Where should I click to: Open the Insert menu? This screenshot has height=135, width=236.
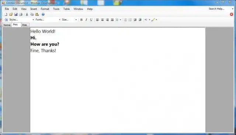point(34,9)
